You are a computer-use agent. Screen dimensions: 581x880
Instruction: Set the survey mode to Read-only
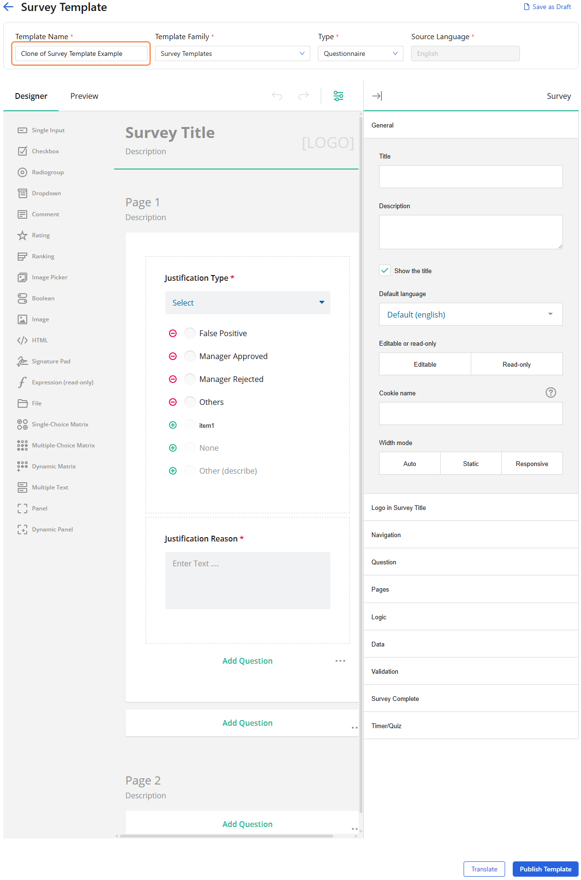coord(516,364)
